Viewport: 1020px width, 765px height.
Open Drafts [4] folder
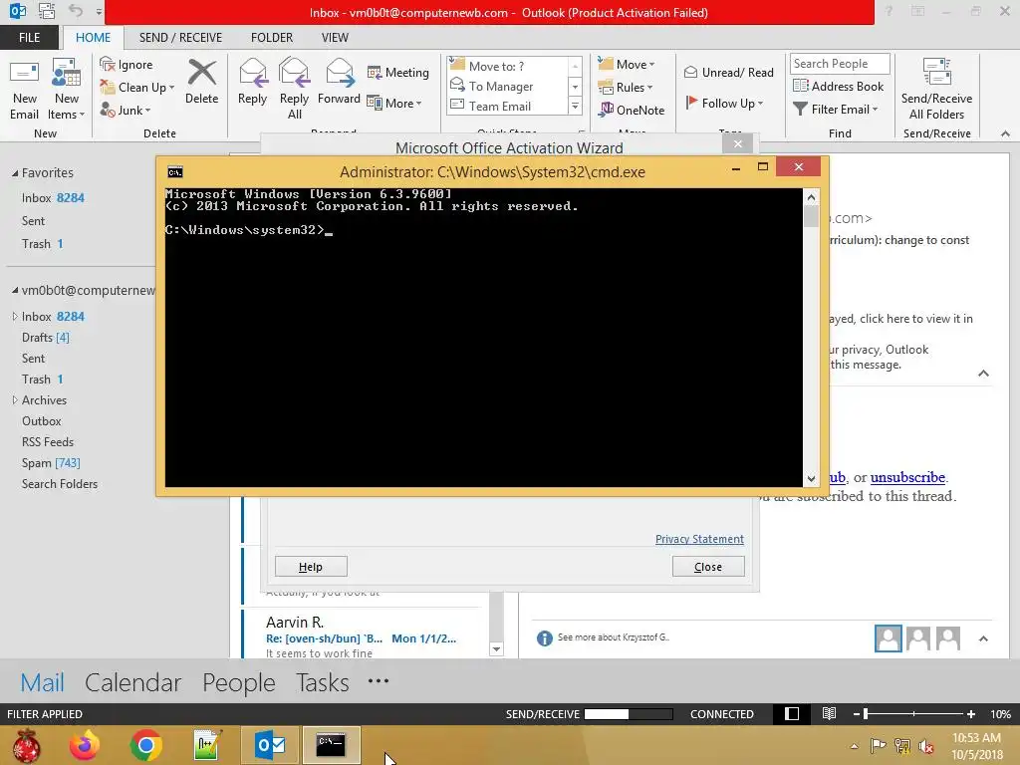click(x=46, y=338)
